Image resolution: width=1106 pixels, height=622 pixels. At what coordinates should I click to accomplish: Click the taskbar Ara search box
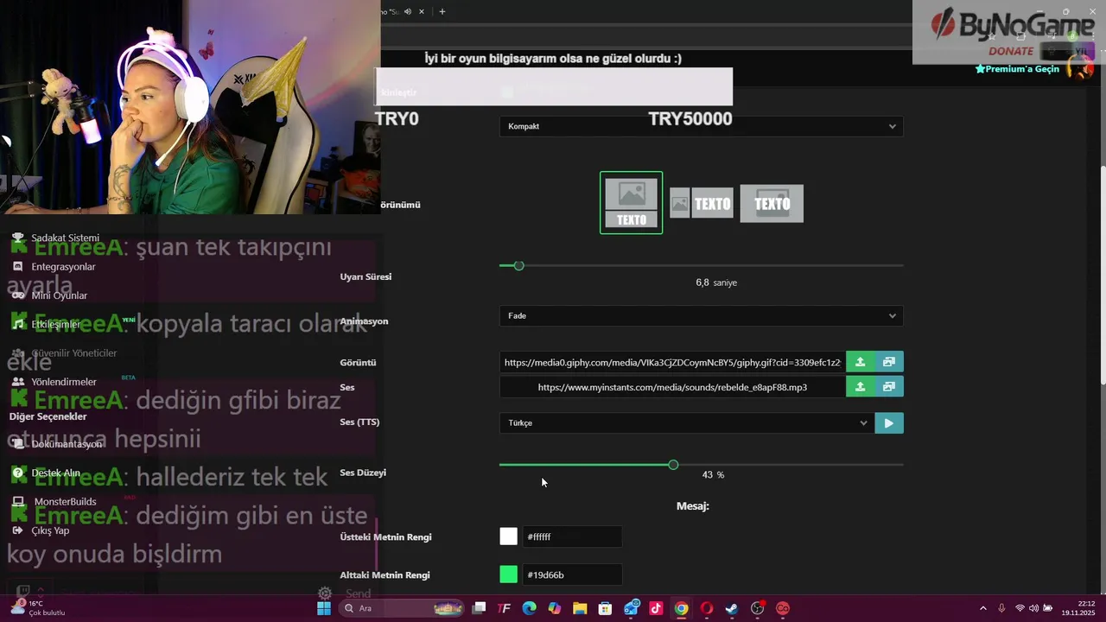[x=401, y=608]
